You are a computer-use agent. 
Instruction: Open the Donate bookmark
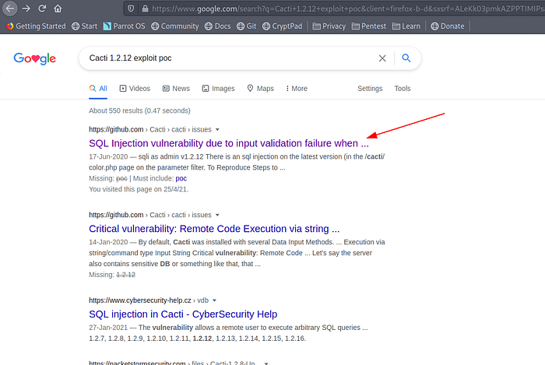[x=448, y=26]
